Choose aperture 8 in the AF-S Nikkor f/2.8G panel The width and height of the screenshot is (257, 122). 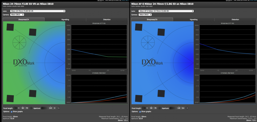pyautogui.click(x=187, y=108)
